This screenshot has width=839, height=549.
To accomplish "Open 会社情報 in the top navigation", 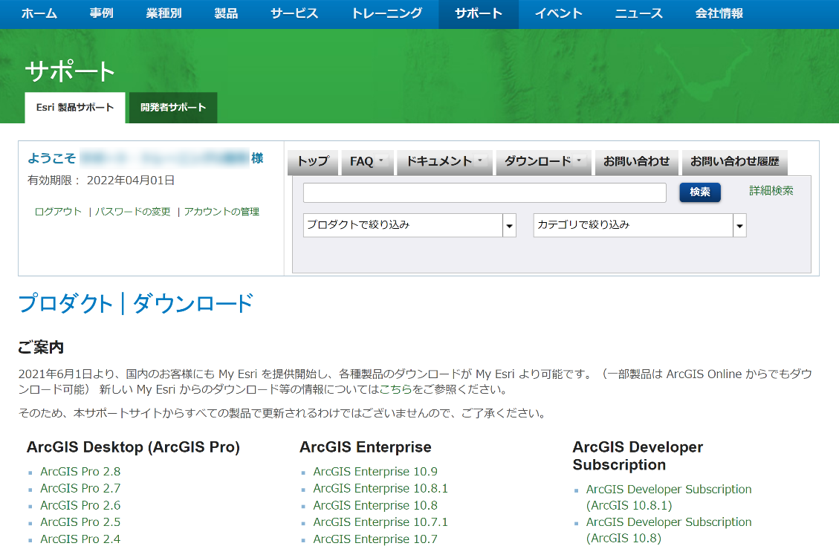I will [719, 13].
